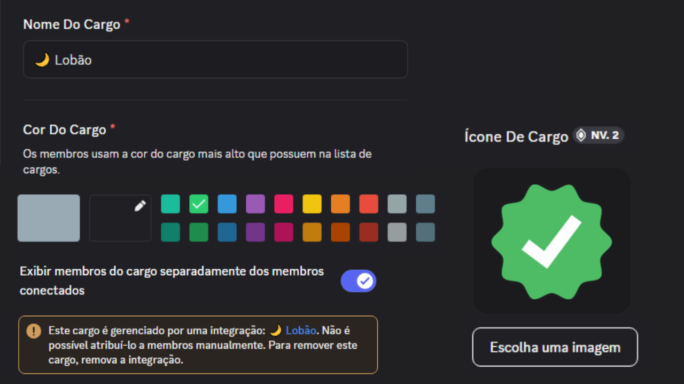Open the Lobão integration link
Image resolution: width=684 pixels, height=384 pixels.
tap(302, 331)
